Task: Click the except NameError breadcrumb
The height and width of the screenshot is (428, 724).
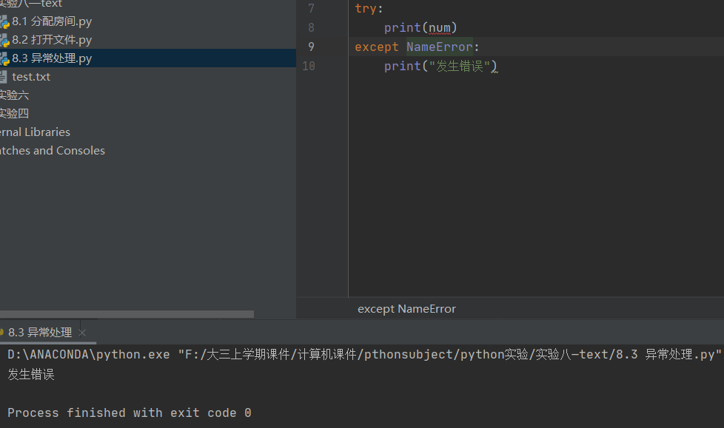Action: [407, 308]
